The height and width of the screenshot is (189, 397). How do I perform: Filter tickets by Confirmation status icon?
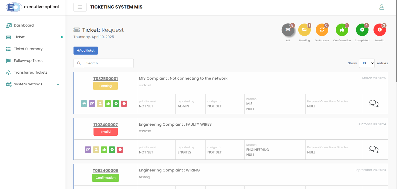click(x=342, y=30)
